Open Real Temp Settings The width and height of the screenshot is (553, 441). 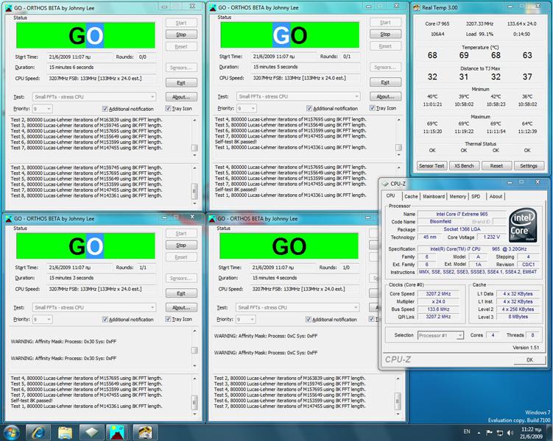[x=528, y=166]
